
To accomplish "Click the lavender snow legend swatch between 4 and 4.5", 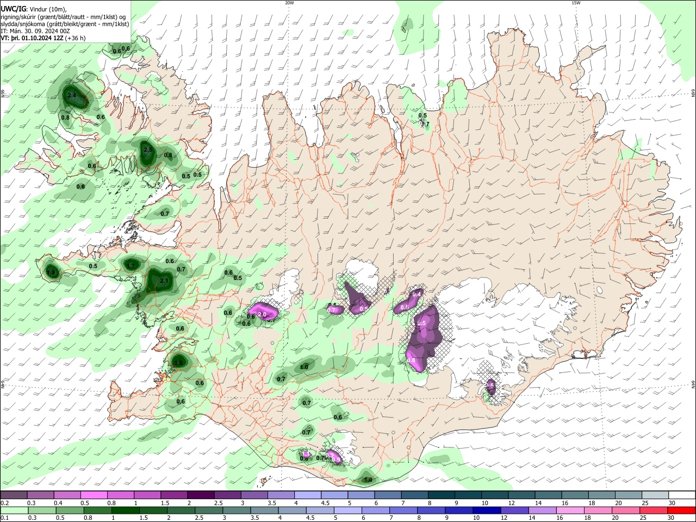I will tap(307, 495).
